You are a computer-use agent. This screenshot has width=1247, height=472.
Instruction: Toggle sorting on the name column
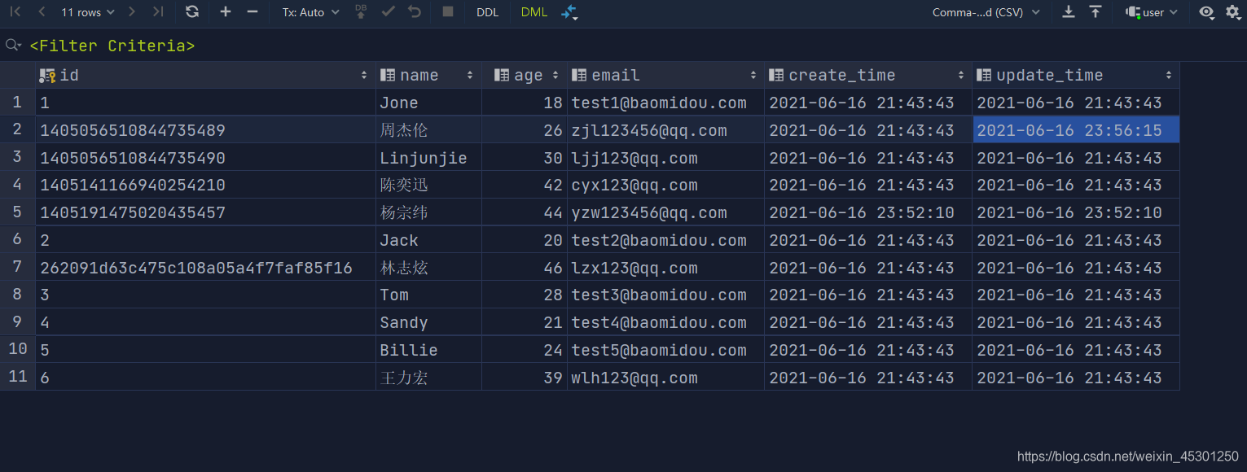[x=471, y=74]
